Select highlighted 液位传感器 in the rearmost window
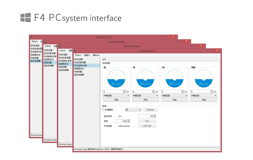 [36, 61]
